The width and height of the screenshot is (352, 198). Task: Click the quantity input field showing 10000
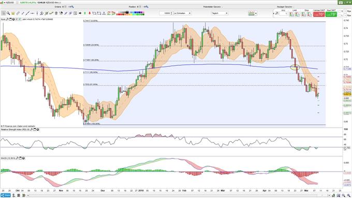point(165,13)
